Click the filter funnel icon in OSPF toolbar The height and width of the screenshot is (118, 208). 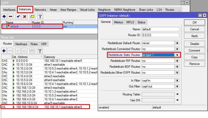[40, 16]
